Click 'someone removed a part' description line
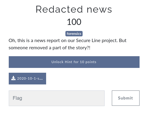 click(x=49, y=48)
